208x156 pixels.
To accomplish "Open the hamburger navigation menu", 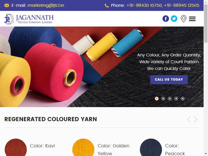I will 192,19.
